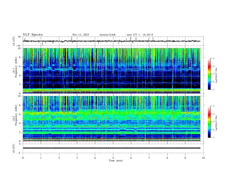The image size is (229, 177).
Task: Click the 'VLF Spectra' title text
Action: [x=33, y=35]
